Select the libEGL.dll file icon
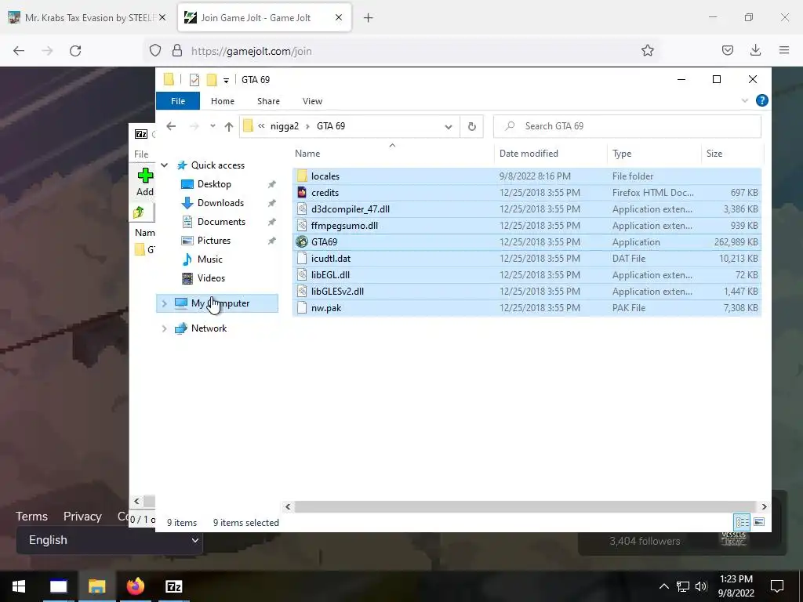The width and height of the screenshot is (803, 602). (302, 275)
